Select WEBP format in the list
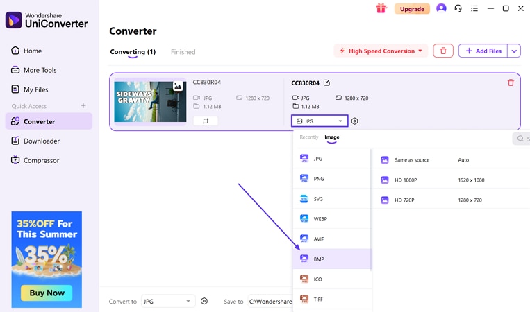 tap(332, 219)
